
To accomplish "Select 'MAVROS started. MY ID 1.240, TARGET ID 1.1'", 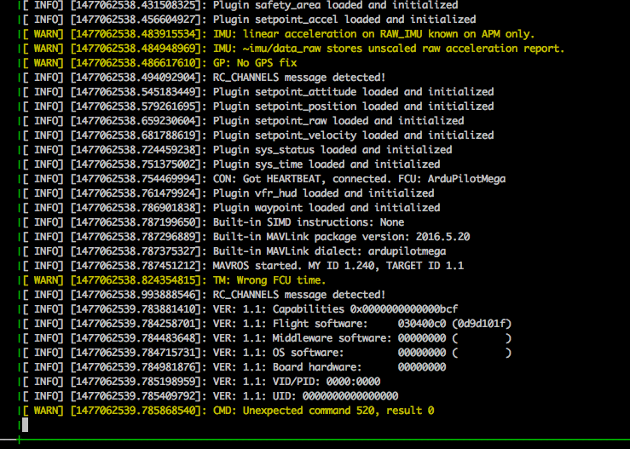I will pyautogui.click(x=338, y=266).
